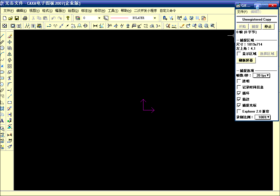Choose the eraser delete tool

click(x=10, y=36)
